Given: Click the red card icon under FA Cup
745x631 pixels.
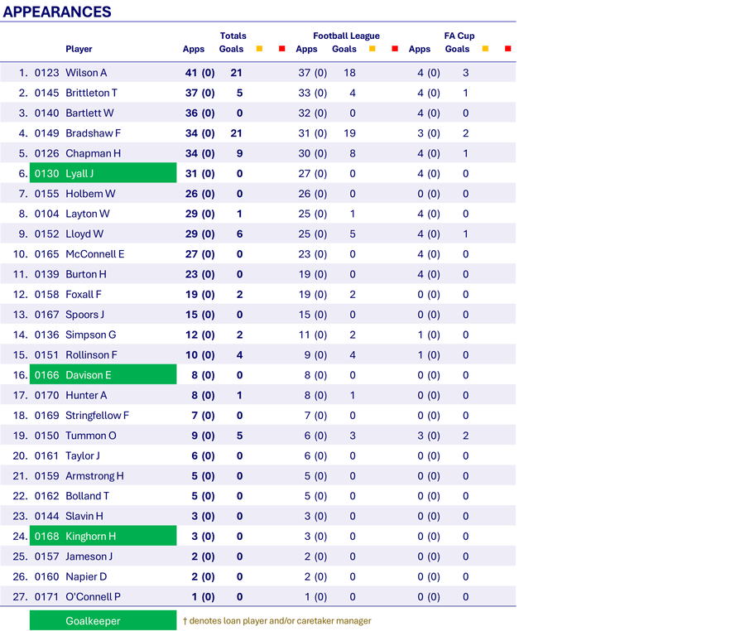Looking at the screenshot, I should pos(508,49).
